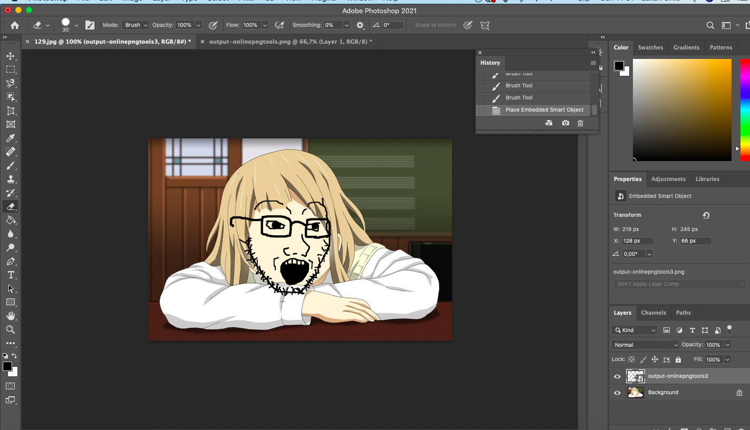Screen dimensions: 750x430
Task: Select the Lasso tool
Action: coord(11,83)
